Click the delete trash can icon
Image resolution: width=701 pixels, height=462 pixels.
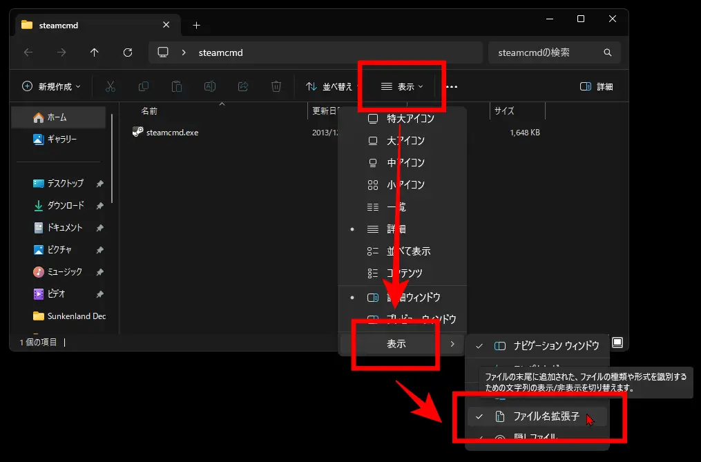[x=276, y=86]
